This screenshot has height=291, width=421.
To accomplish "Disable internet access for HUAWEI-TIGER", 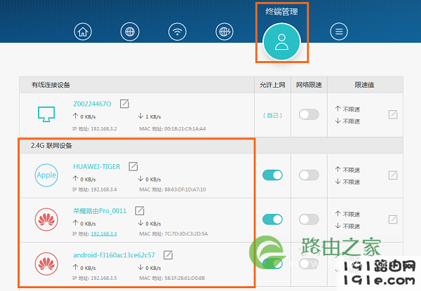I will [x=272, y=175].
